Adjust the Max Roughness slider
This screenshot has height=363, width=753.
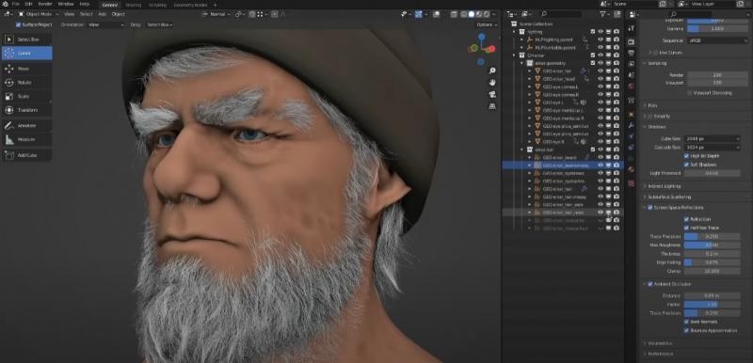[x=712, y=245]
